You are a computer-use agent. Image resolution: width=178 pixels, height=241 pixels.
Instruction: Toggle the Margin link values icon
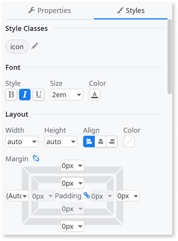(36, 158)
